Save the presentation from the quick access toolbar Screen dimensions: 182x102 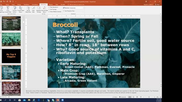1,1
